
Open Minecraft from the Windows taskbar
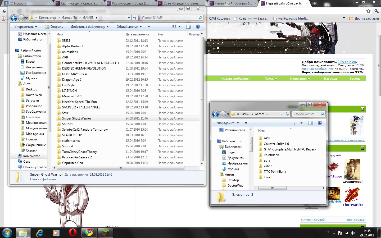pos(106,233)
